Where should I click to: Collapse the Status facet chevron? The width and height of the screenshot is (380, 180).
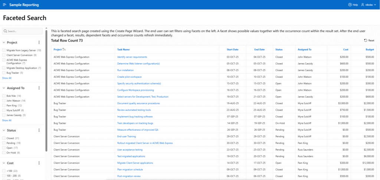(x=4, y=131)
